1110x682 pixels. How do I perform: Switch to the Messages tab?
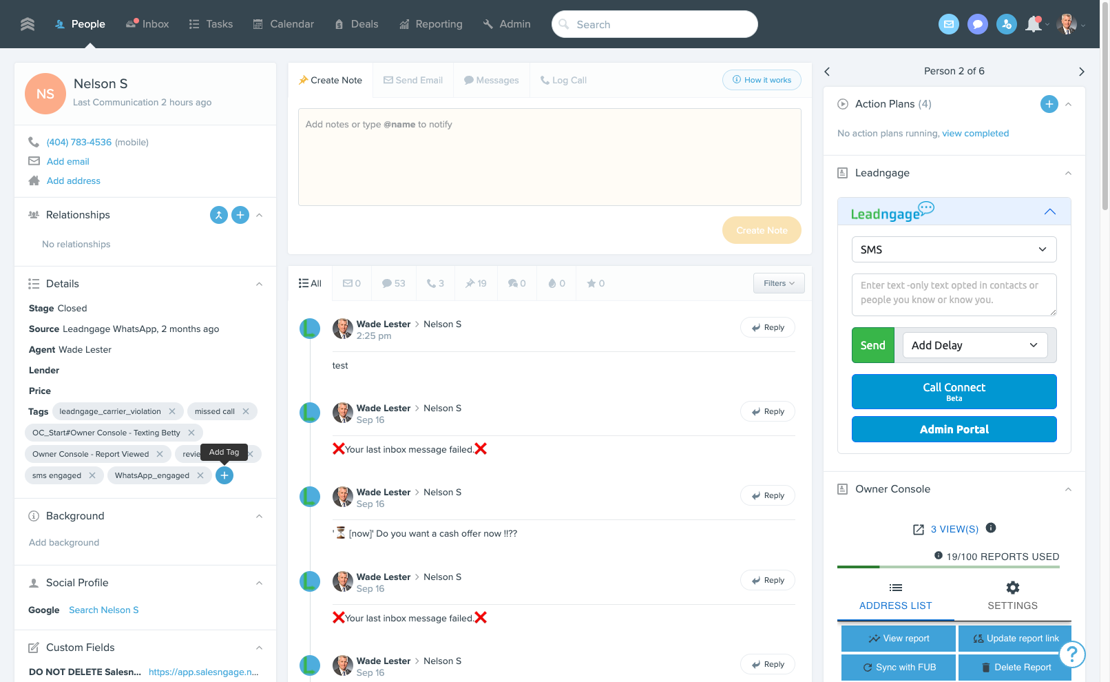(x=492, y=80)
